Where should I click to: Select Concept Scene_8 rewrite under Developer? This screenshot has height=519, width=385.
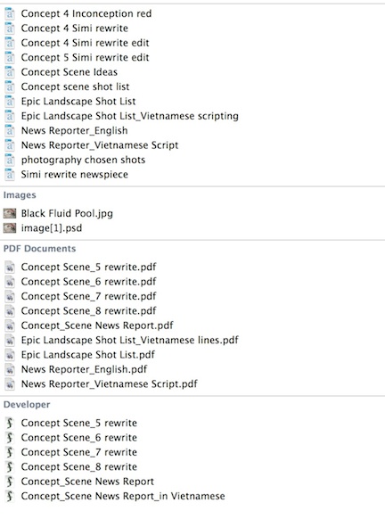pos(78,466)
